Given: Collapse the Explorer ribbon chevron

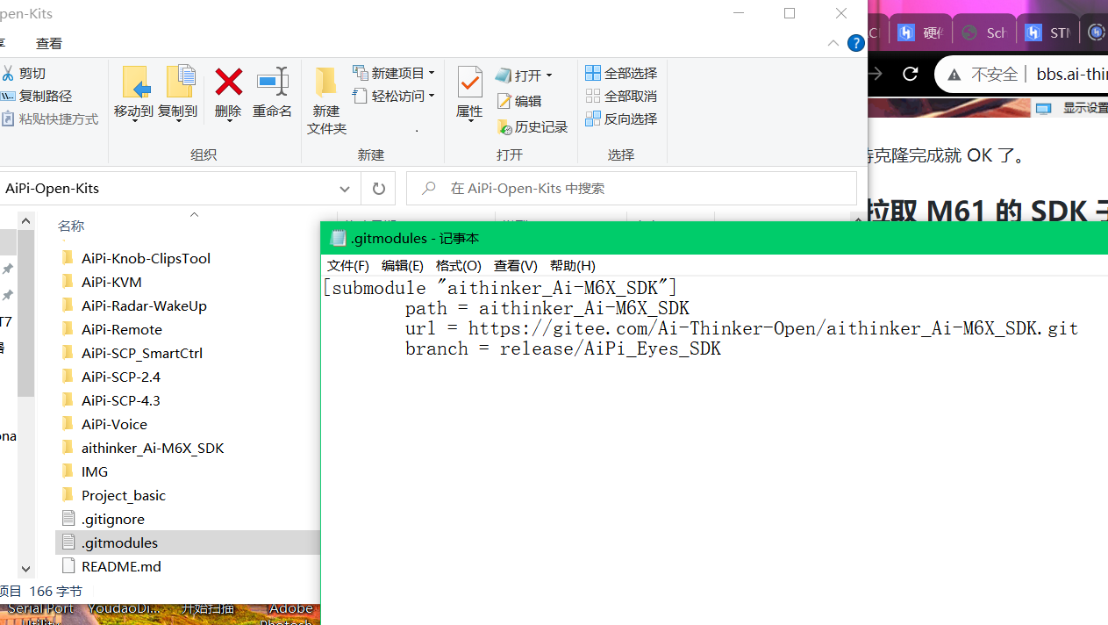Looking at the screenshot, I should point(833,43).
